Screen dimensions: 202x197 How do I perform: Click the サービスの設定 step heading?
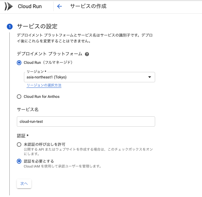pos(37,26)
